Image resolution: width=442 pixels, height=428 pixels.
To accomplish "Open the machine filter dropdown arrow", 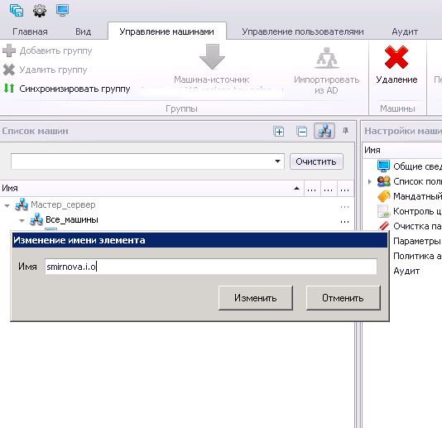I will tap(277, 161).
